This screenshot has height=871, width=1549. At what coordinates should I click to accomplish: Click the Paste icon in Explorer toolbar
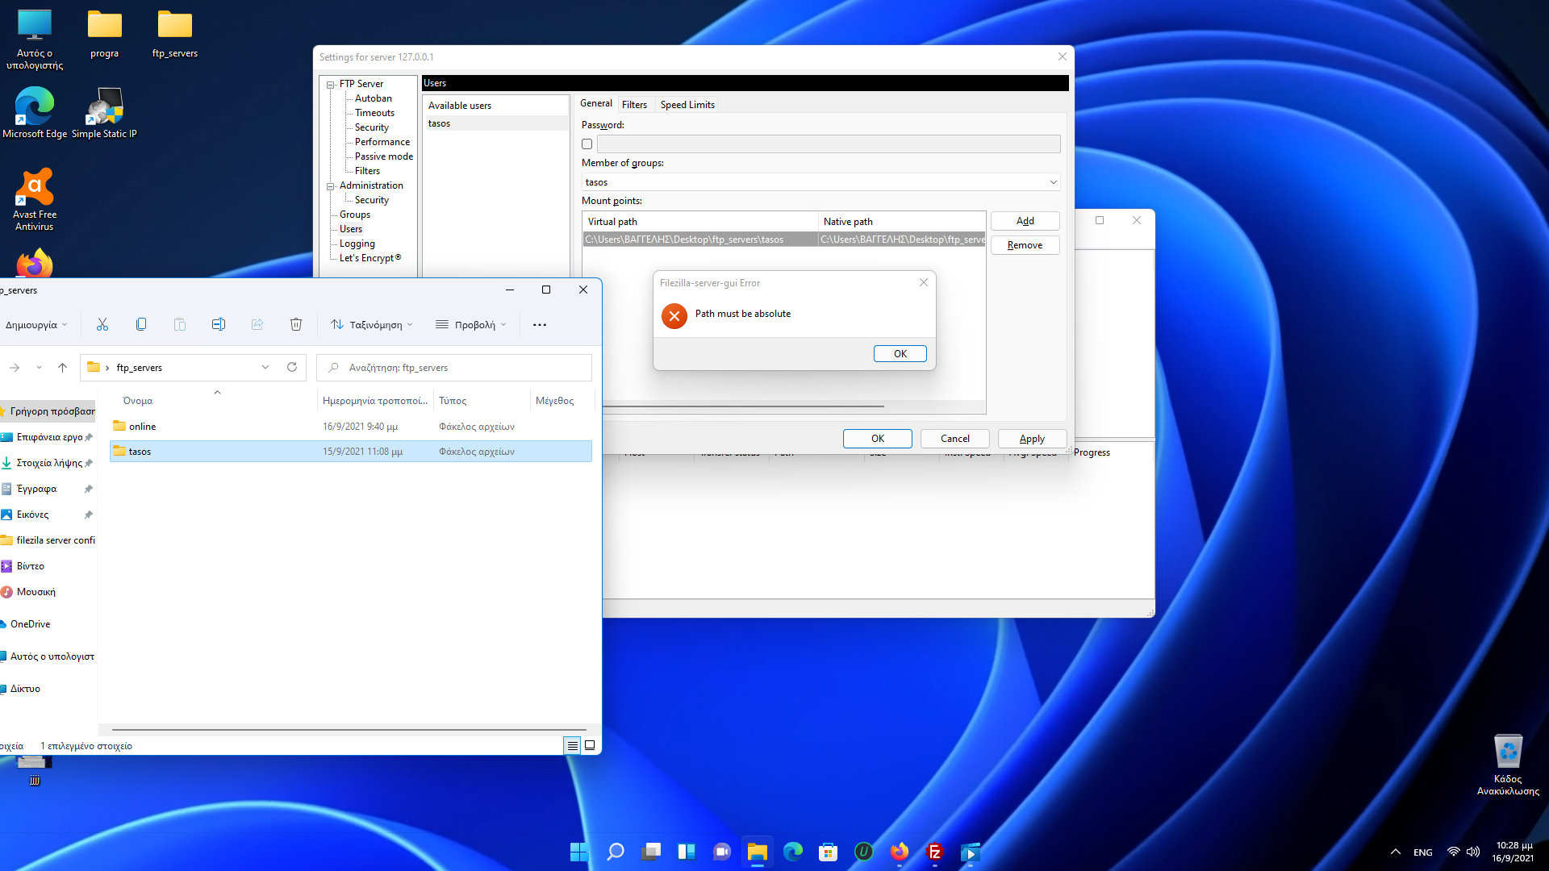click(x=180, y=324)
